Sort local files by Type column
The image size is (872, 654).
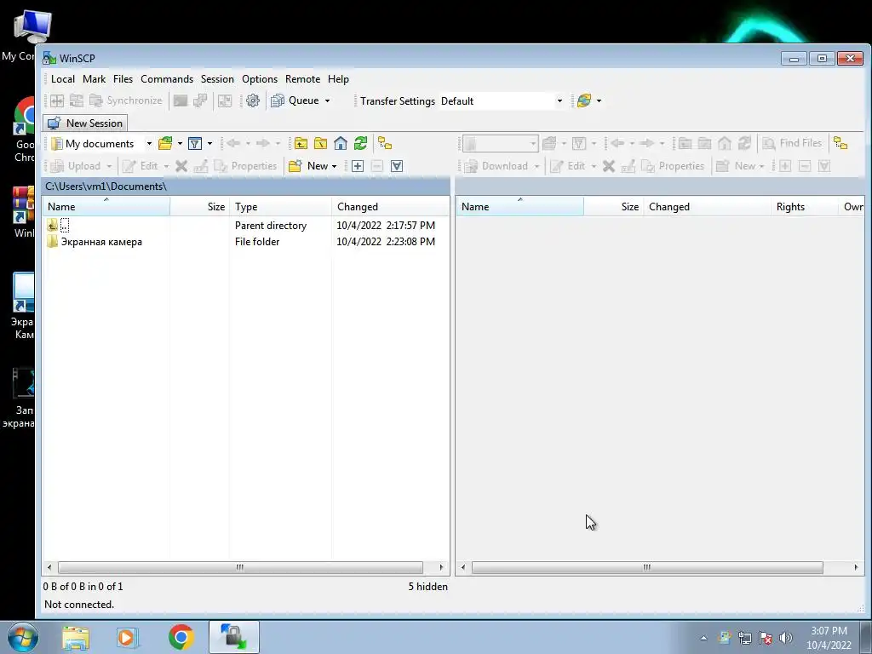click(x=280, y=206)
